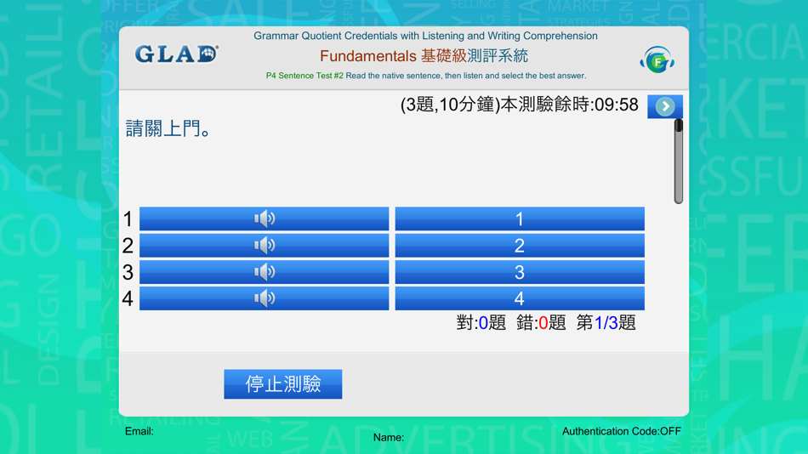
Task: Play audio for option 1
Action: point(264,219)
